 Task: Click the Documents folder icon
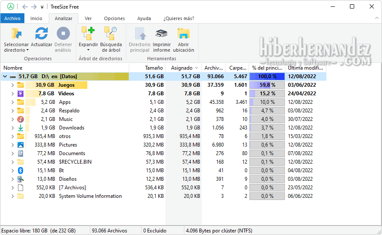coord(21,153)
